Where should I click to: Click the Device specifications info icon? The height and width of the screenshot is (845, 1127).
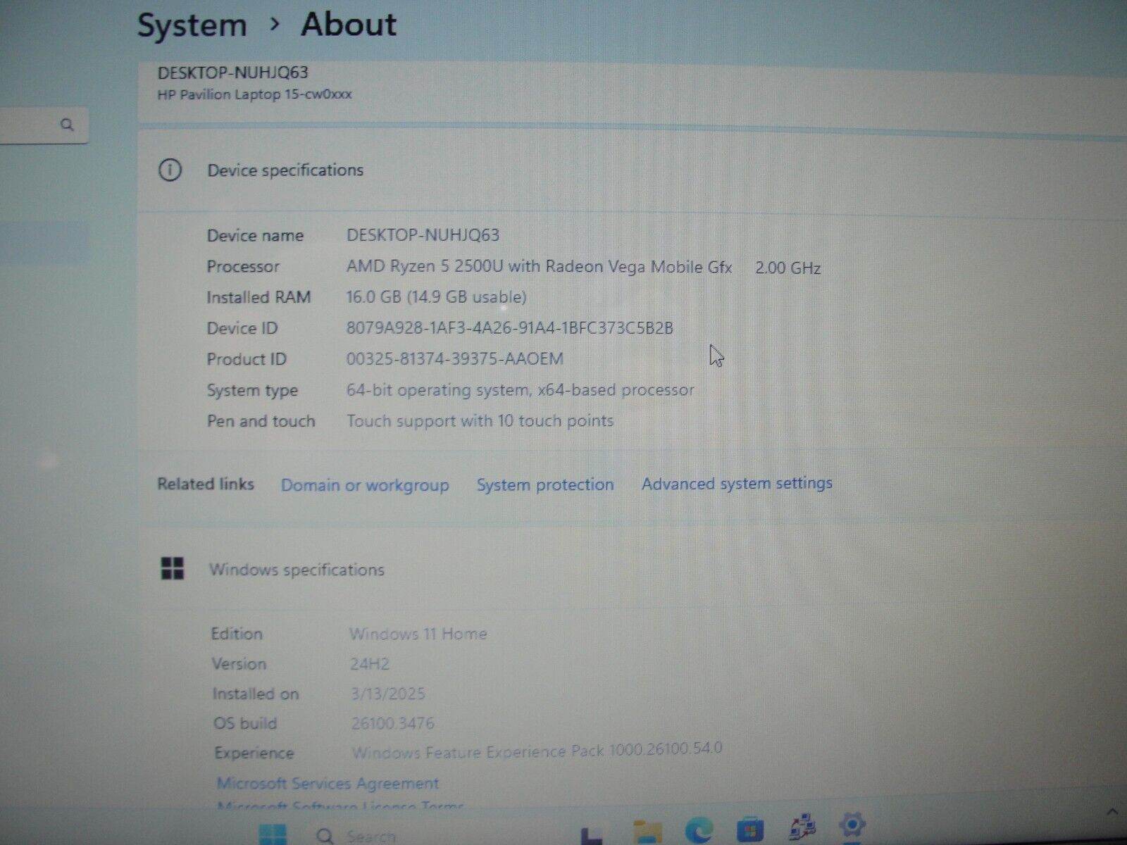pos(170,170)
